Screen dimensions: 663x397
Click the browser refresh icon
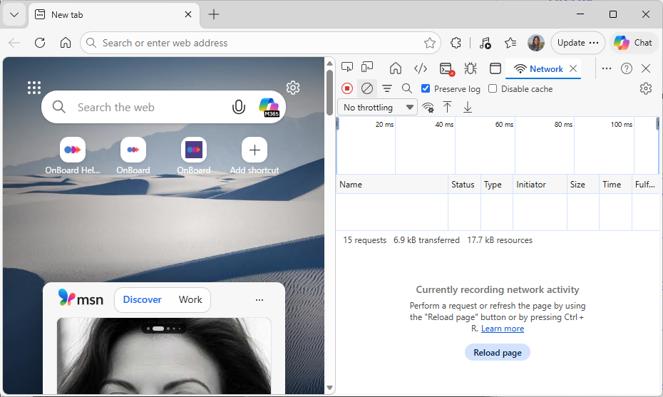coord(40,43)
